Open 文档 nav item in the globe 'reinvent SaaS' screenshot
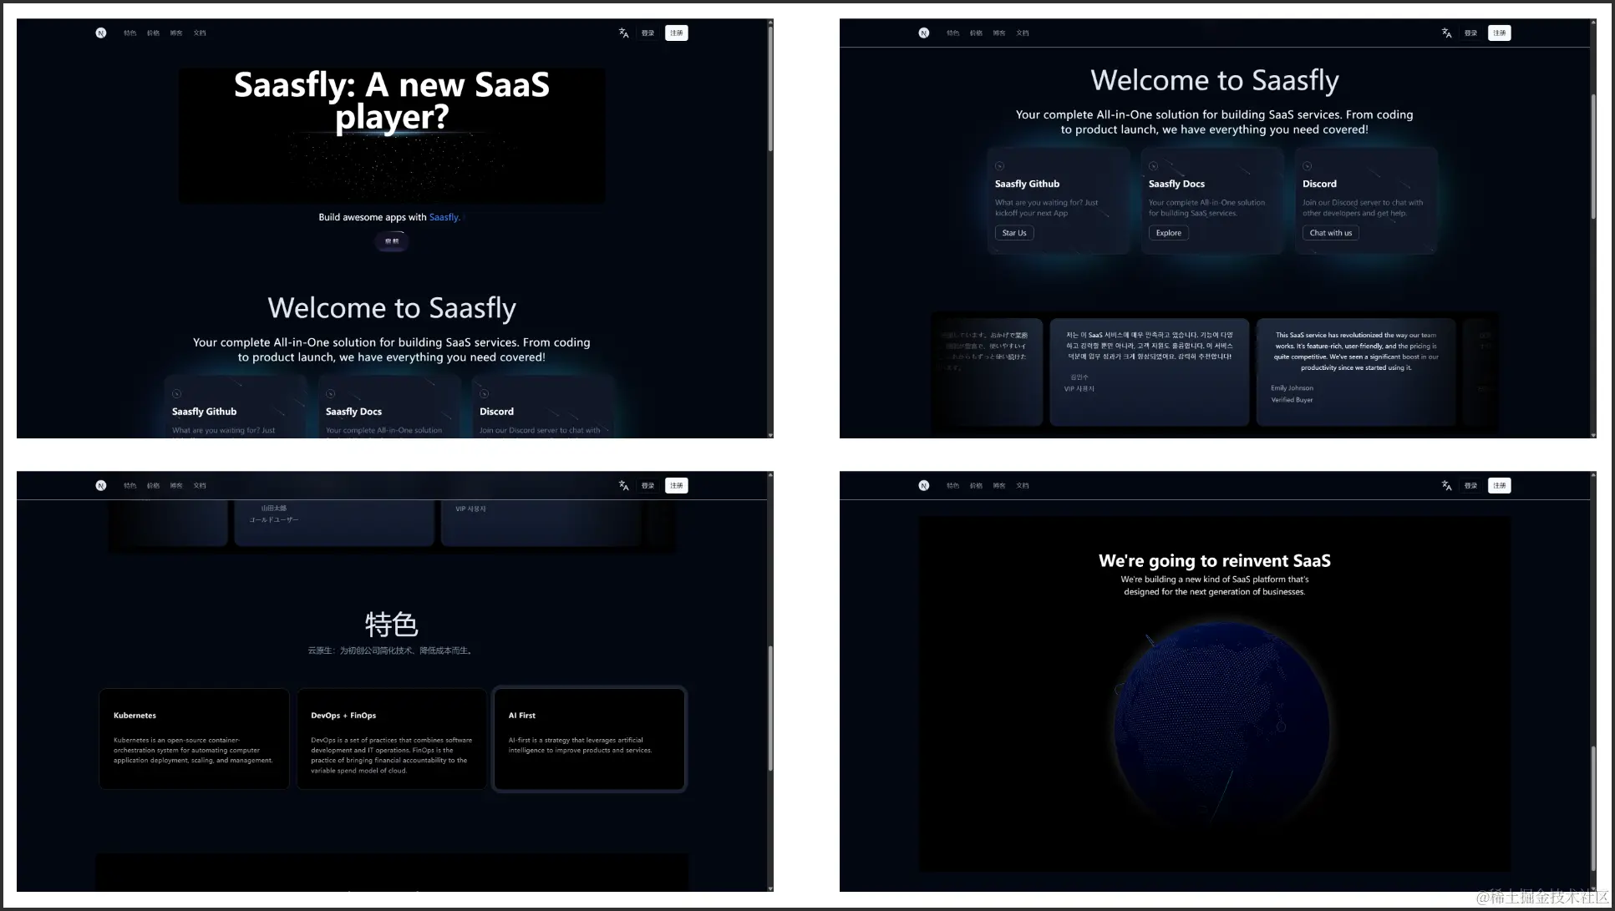This screenshot has width=1615, height=911. (x=1023, y=486)
